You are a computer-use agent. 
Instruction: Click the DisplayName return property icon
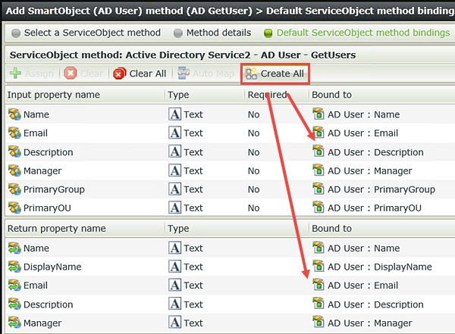coord(14,267)
